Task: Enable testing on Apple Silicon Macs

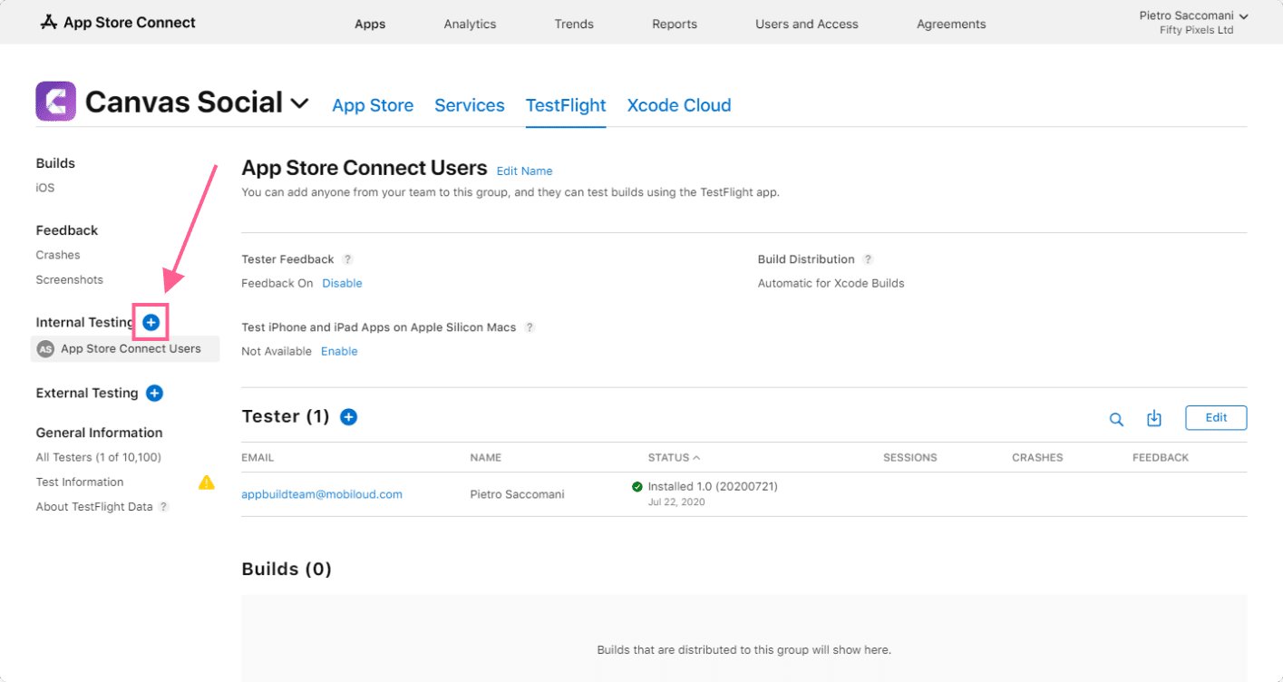Action: click(339, 351)
